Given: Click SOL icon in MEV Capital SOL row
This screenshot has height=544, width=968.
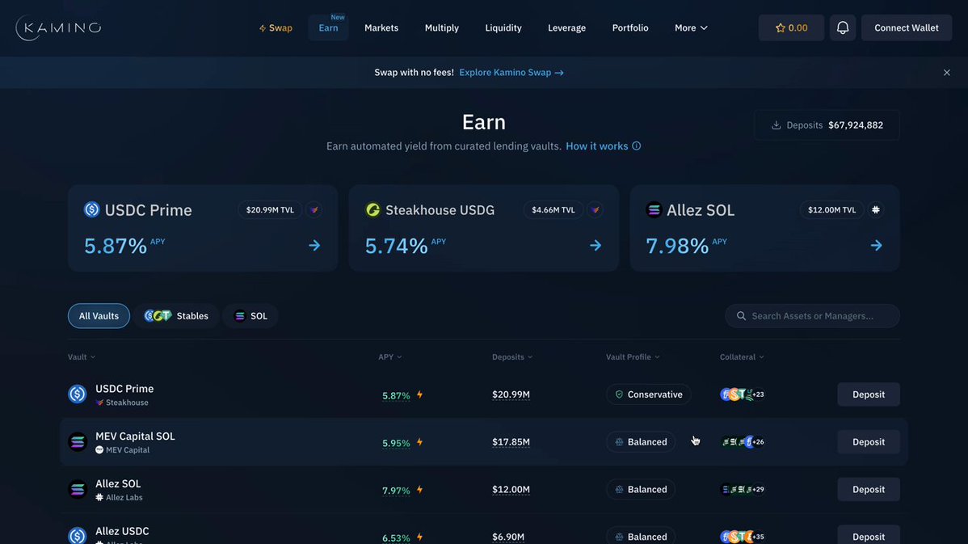Looking at the screenshot, I should coord(78,441).
